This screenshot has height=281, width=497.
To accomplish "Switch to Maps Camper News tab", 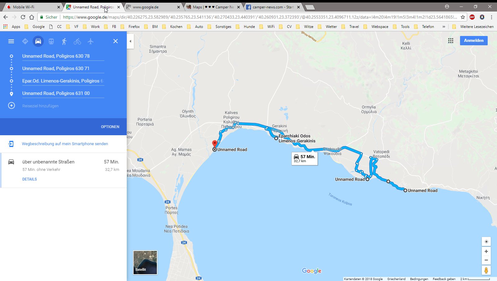I will 212,7.
